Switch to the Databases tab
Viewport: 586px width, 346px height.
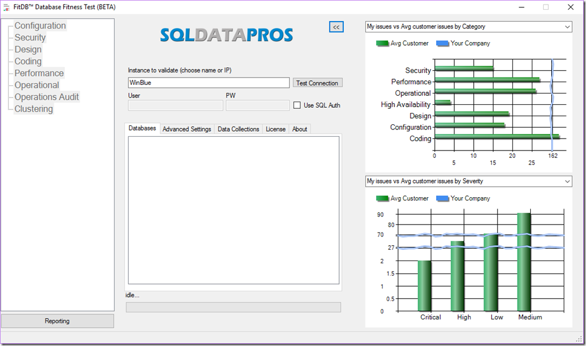coord(142,128)
